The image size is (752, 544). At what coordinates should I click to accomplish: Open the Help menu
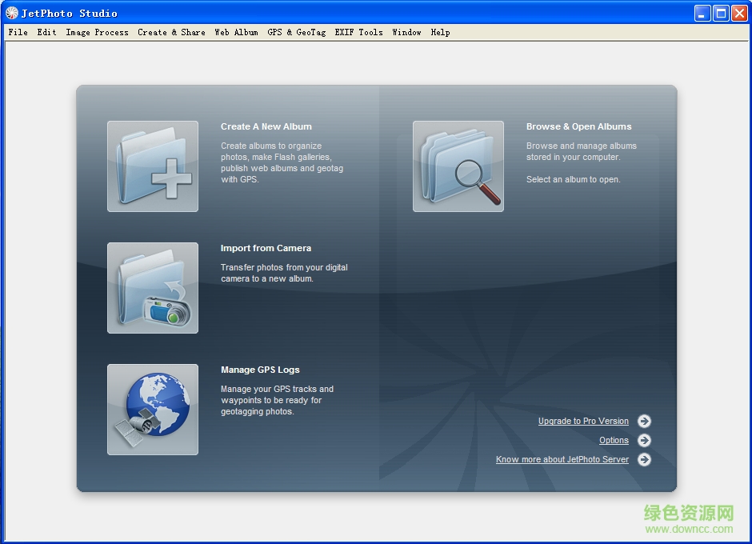click(x=440, y=33)
